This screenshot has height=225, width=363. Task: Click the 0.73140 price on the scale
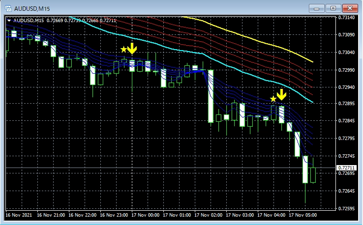click(346, 18)
